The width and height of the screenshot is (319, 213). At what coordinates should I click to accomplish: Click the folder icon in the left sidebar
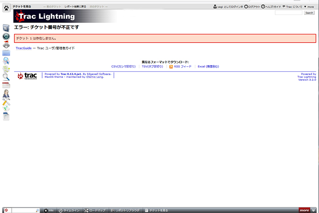pos(6,53)
